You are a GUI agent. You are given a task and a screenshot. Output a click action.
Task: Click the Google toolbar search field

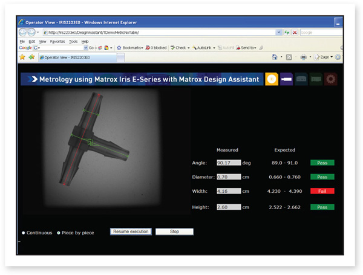[61, 48]
